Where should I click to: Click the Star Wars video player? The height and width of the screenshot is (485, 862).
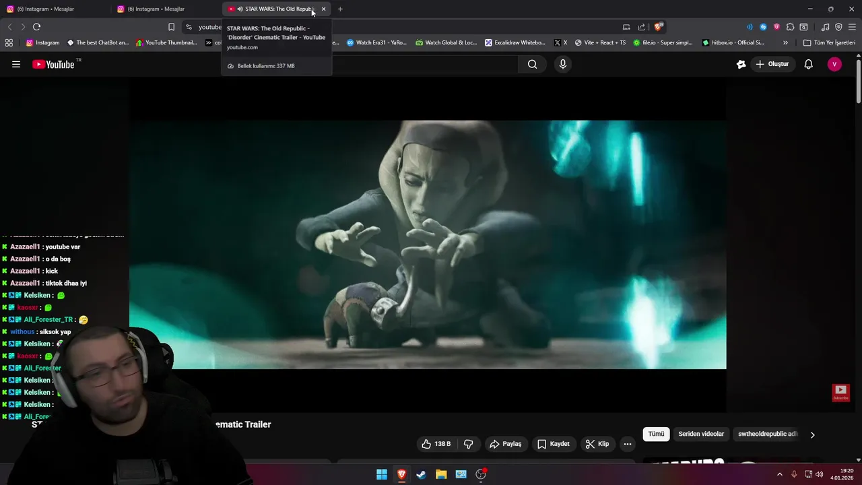428,245
